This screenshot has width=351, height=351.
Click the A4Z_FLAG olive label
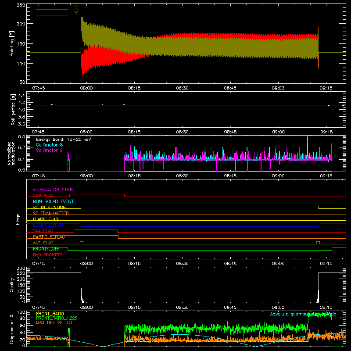[43, 243]
